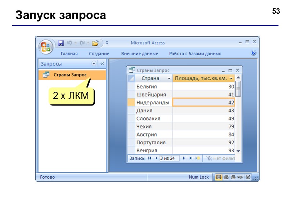The width and height of the screenshot is (288, 216).
Task: Click the Австрия cell
Action: click(154, 134)
